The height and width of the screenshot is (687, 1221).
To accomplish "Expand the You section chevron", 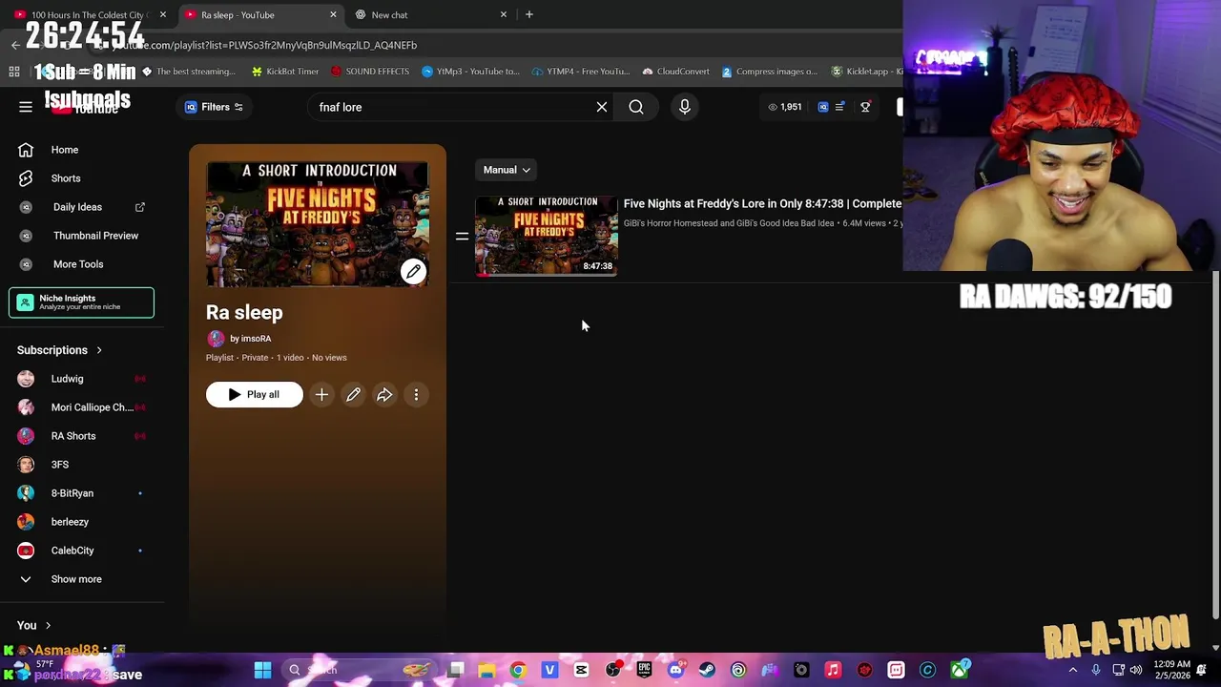I will (x=48, y=626).
